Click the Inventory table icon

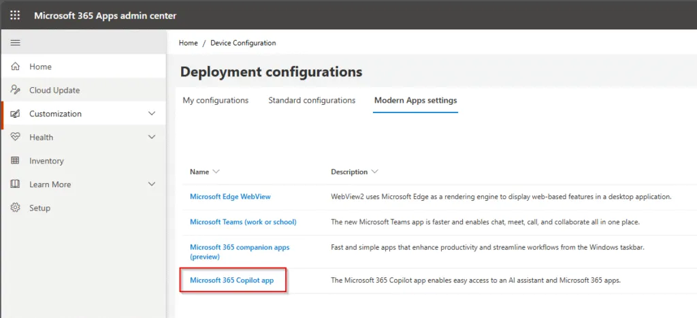coord(15,161)
